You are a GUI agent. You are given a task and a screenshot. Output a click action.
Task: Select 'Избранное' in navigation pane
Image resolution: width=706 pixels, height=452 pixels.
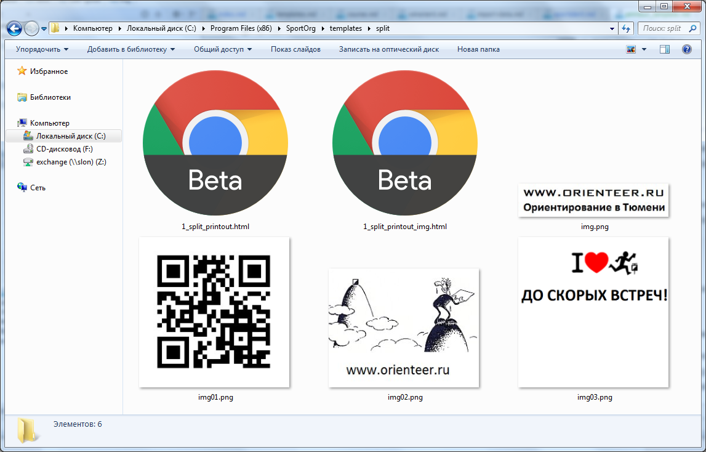coord(49,71)
